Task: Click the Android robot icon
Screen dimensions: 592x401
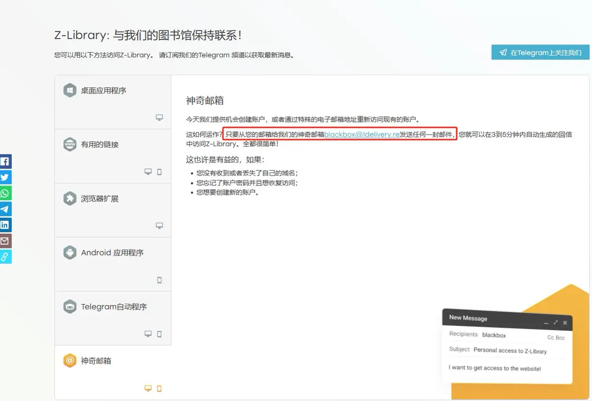Action: 70,253
